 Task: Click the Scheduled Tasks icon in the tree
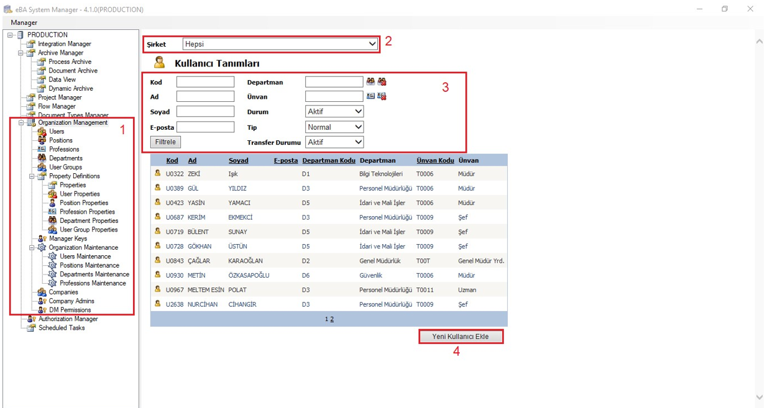(x=31, y=328)
